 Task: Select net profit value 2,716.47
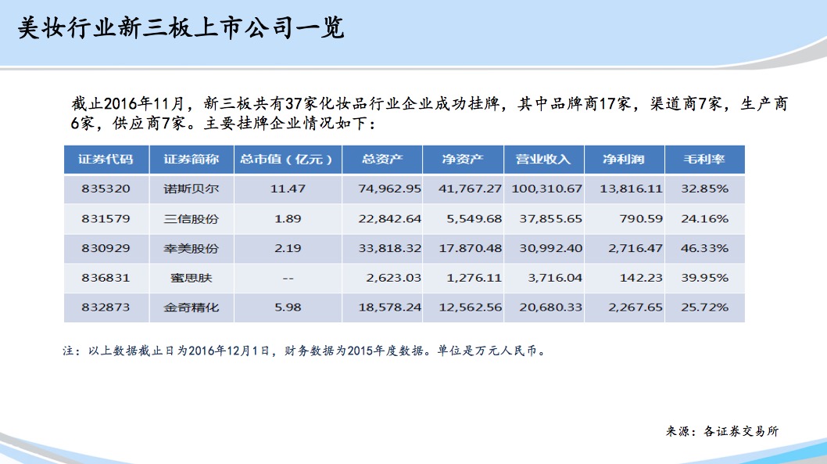pyautogui.click(x=635, y=248)
